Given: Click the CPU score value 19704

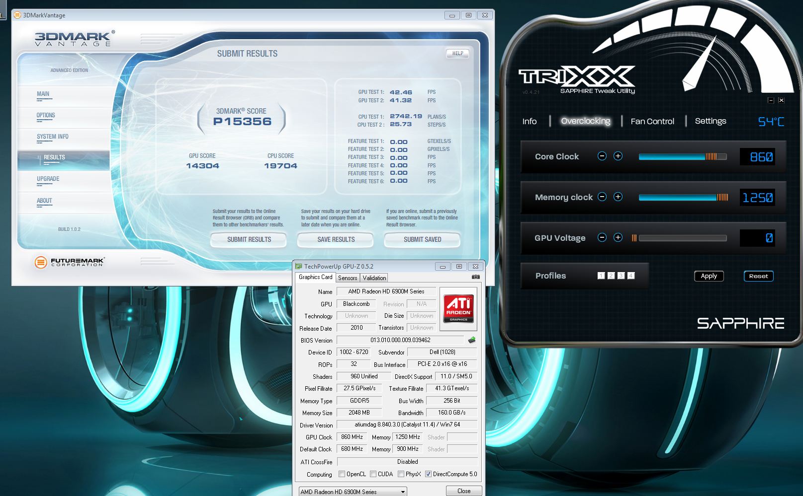Looking at the screenshot, I should pyautogui.click(x=280, y=166).
